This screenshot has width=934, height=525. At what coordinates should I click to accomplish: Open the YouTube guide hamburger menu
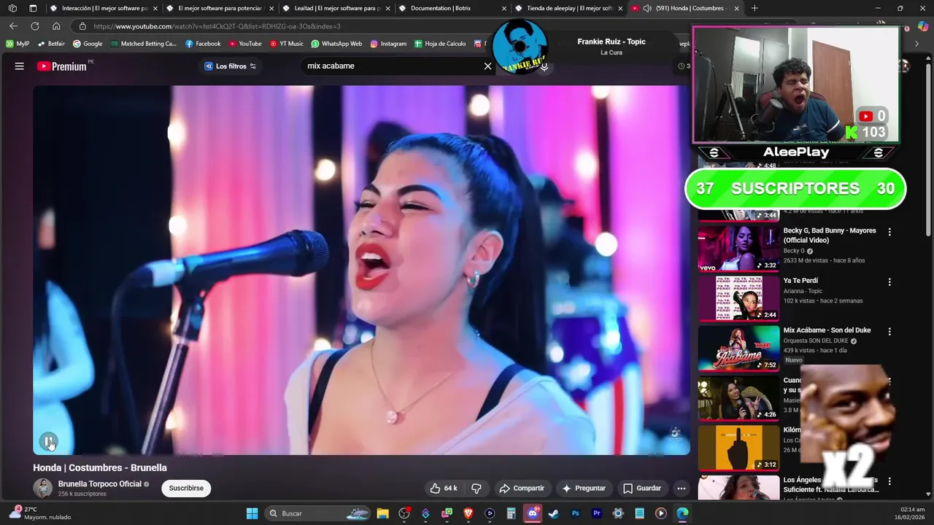tap(20, 66)
